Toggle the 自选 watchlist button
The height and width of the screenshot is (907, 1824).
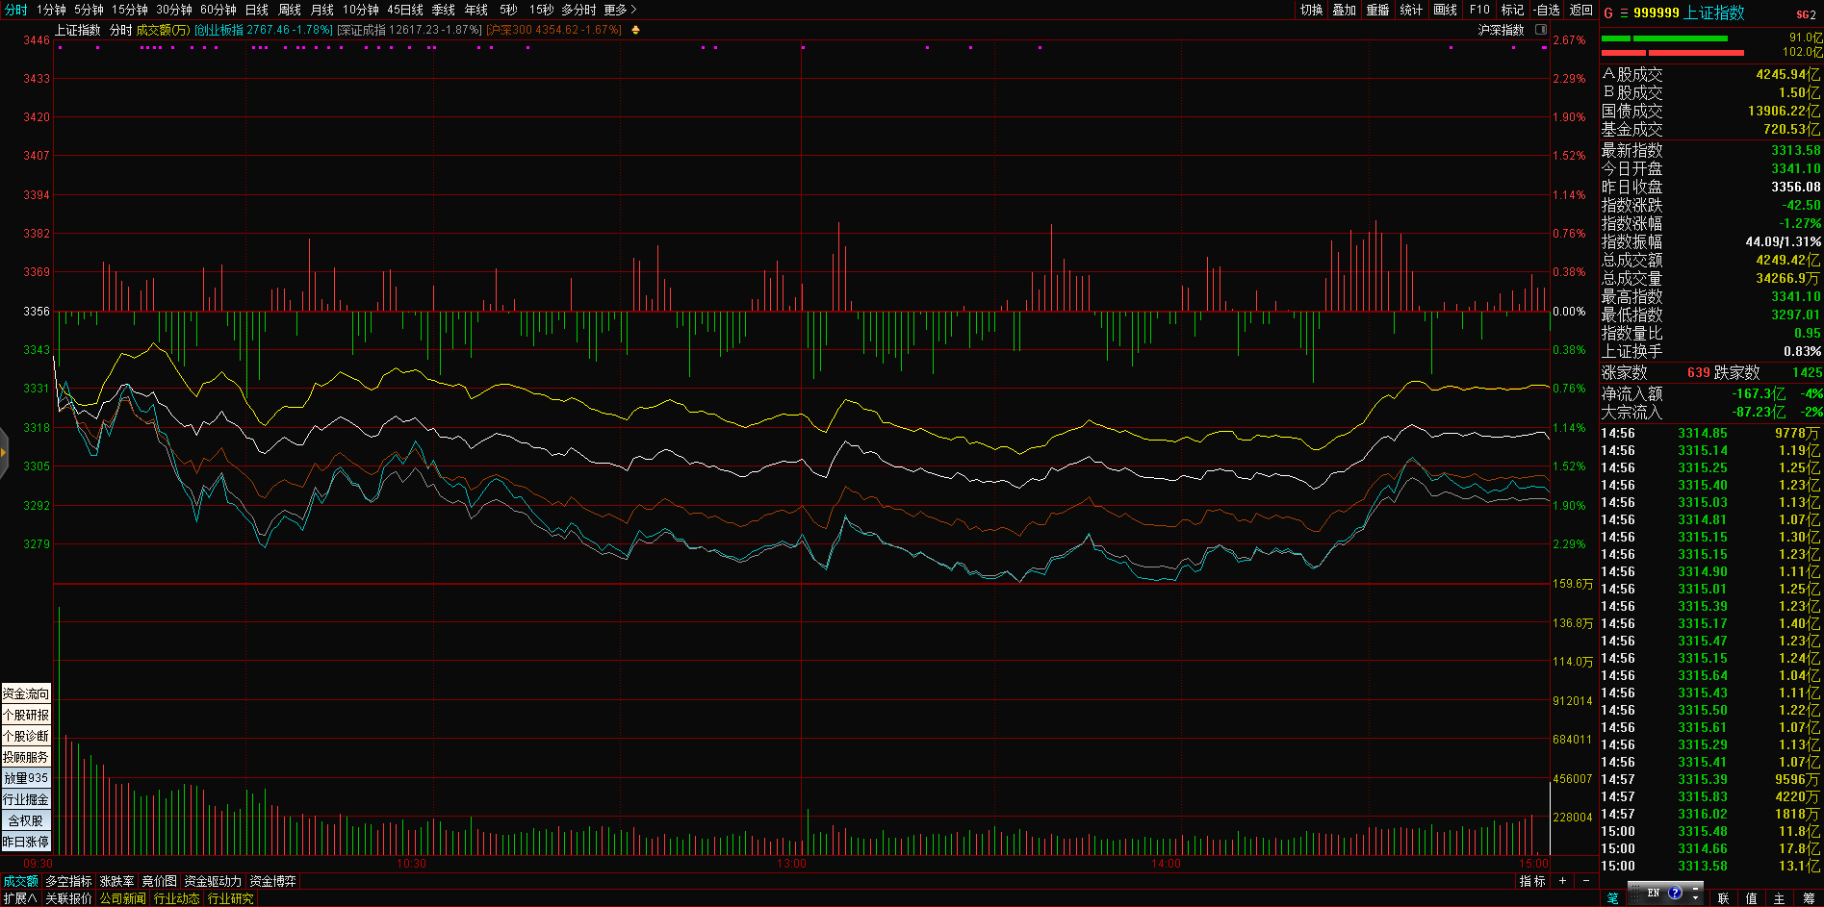[x=1547, y=10]
